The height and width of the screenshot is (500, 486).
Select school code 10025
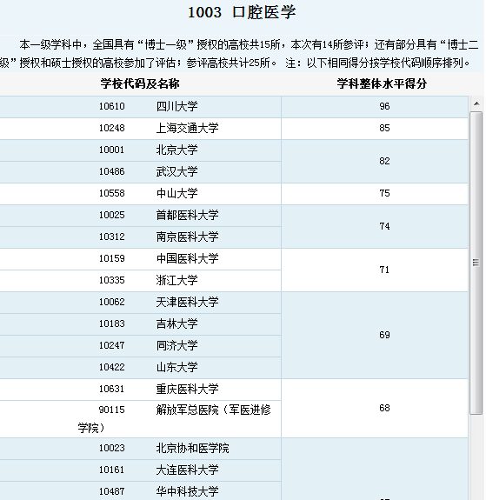(111, 215)
